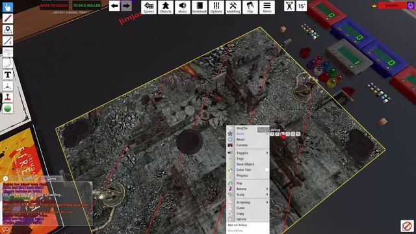Choose Clone in the context menu
This screenshot has height=234, width=416.
248,208
